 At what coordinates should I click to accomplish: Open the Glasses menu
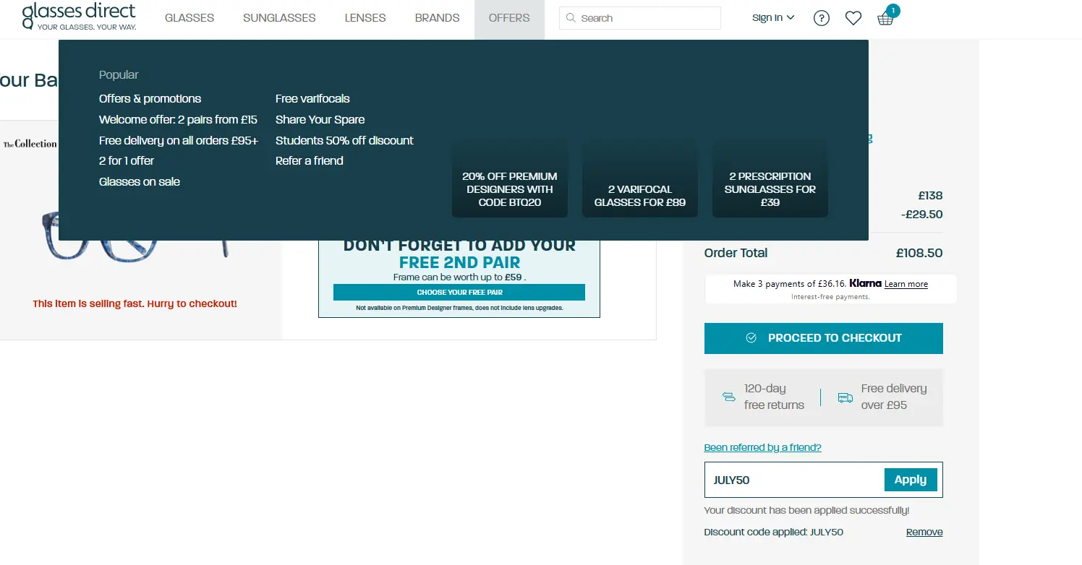coord(189,18)
